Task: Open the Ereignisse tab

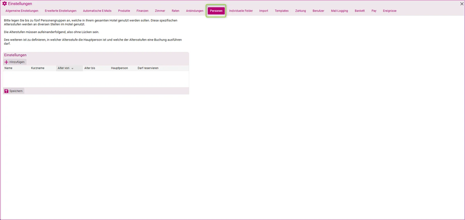Action: pos(389,11)
